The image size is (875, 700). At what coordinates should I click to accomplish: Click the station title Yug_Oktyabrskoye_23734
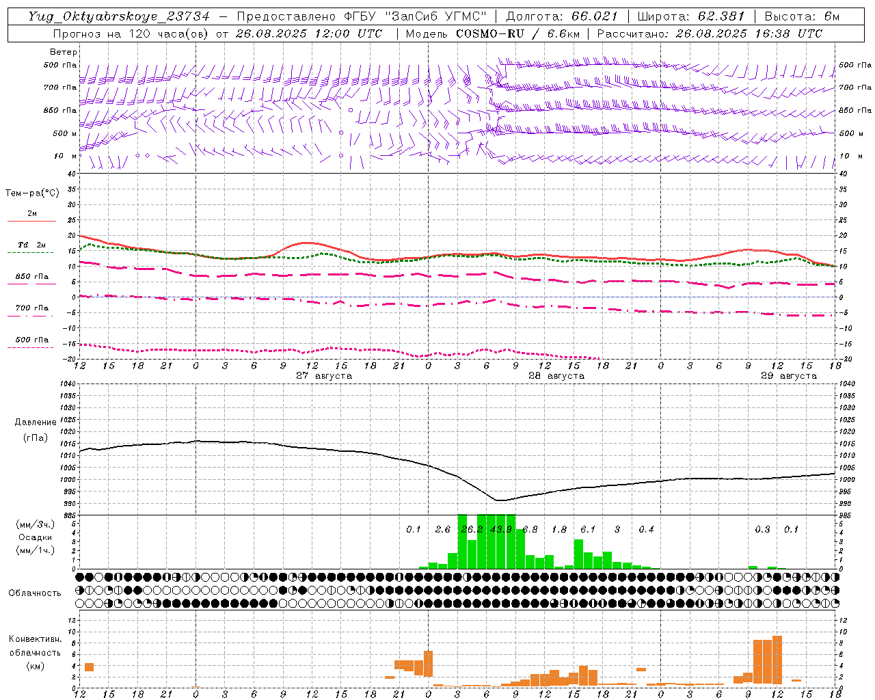coord(119,16)
